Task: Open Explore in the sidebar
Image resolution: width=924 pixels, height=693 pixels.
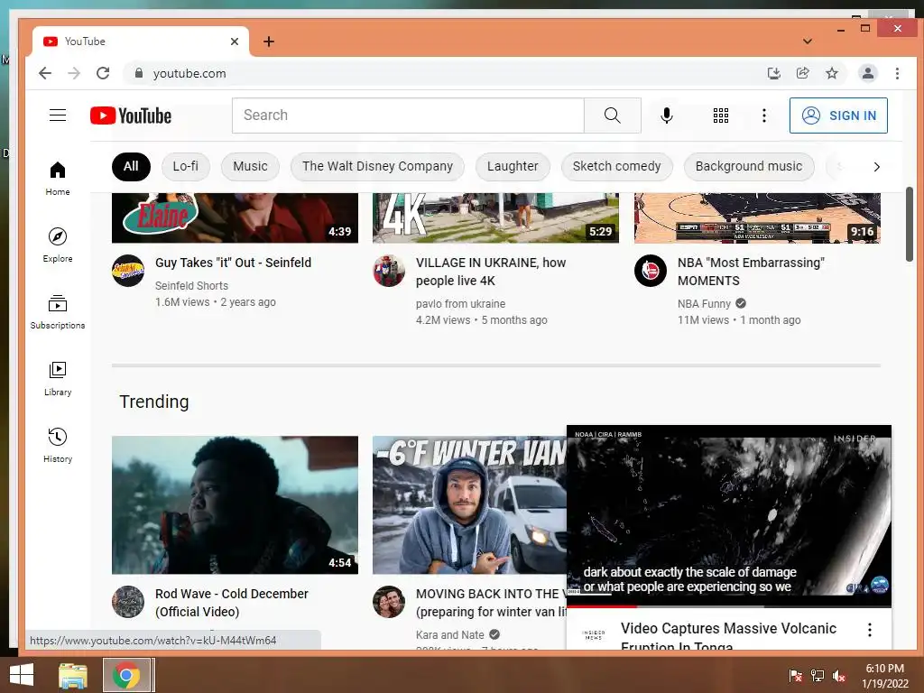Action: point(57,245)
